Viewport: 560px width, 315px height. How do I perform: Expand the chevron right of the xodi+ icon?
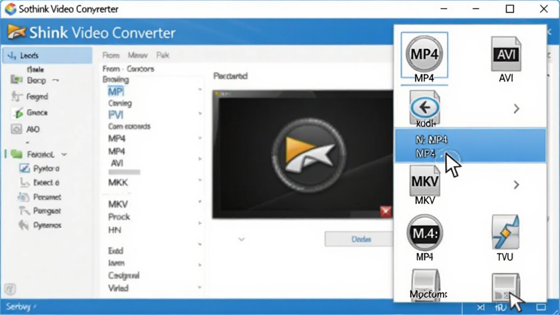click(x=516, y=109)
